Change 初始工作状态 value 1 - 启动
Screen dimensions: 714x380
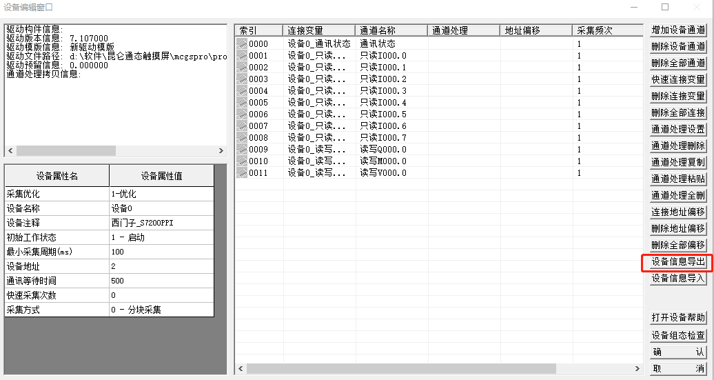[162, 237]
